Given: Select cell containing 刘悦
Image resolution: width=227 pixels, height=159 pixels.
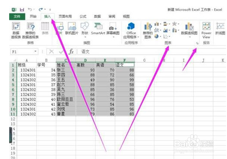Looking at the screenshot, I should 66,109.
